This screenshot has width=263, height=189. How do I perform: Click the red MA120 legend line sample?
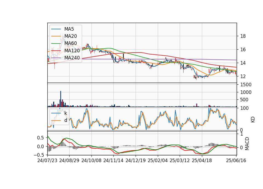coord(56,51)
